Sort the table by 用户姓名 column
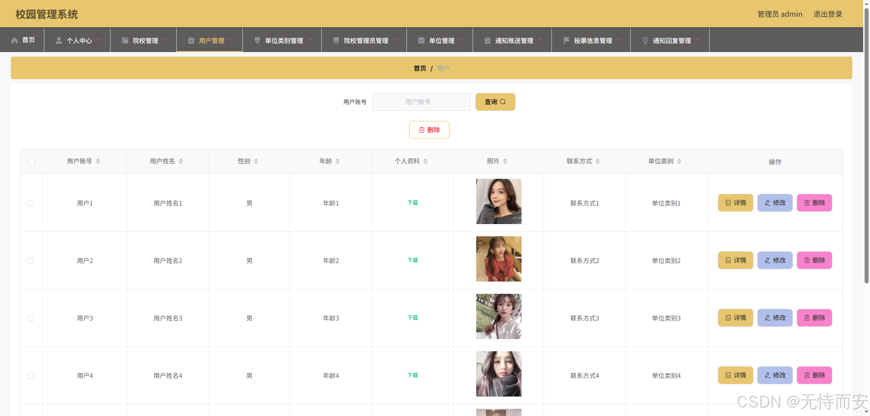870x416 pixels. point(181,161)
